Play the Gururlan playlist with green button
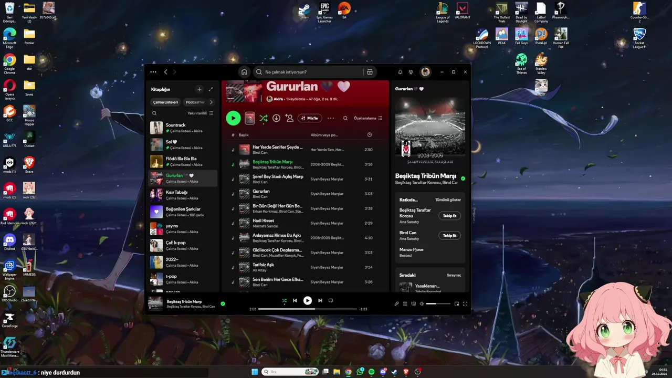Viewport: 672px width, 378px height. pos(233,118)
